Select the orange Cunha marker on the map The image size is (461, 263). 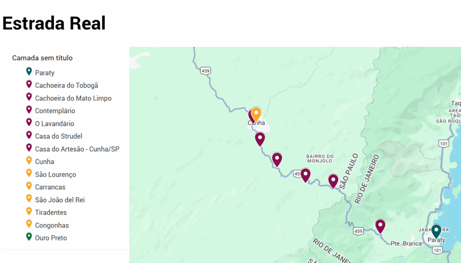pyautogui.click(x=256, y=114)
